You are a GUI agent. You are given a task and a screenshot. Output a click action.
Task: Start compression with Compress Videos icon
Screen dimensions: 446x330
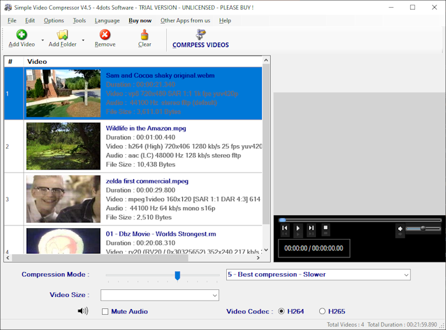(x=201, y=35)
